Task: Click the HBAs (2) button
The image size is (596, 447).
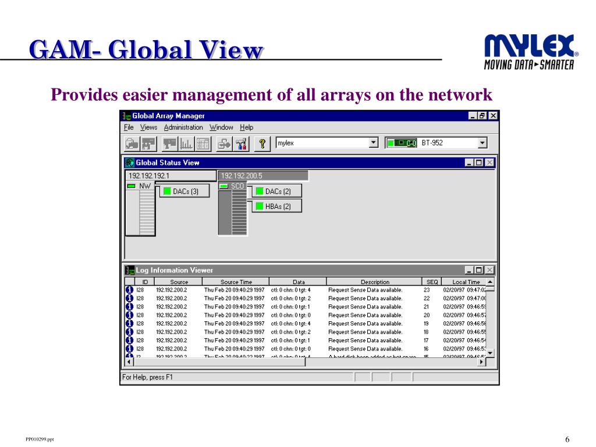Action: coord(276,206)
